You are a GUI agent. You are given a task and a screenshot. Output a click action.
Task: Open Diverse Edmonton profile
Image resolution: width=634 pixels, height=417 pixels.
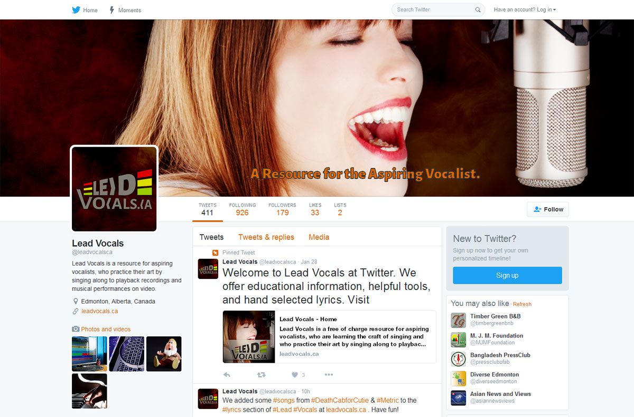(495, 375)
